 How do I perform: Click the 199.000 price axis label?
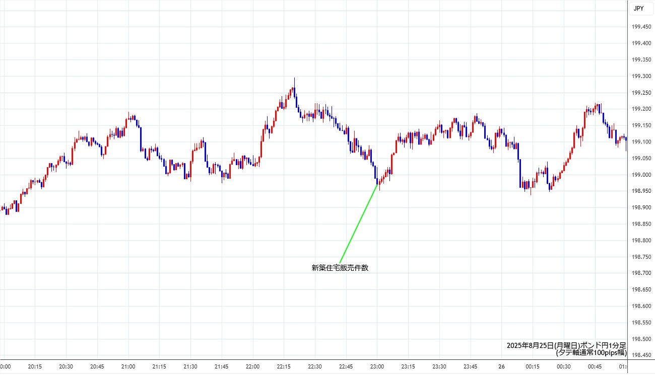pos(641,175)
